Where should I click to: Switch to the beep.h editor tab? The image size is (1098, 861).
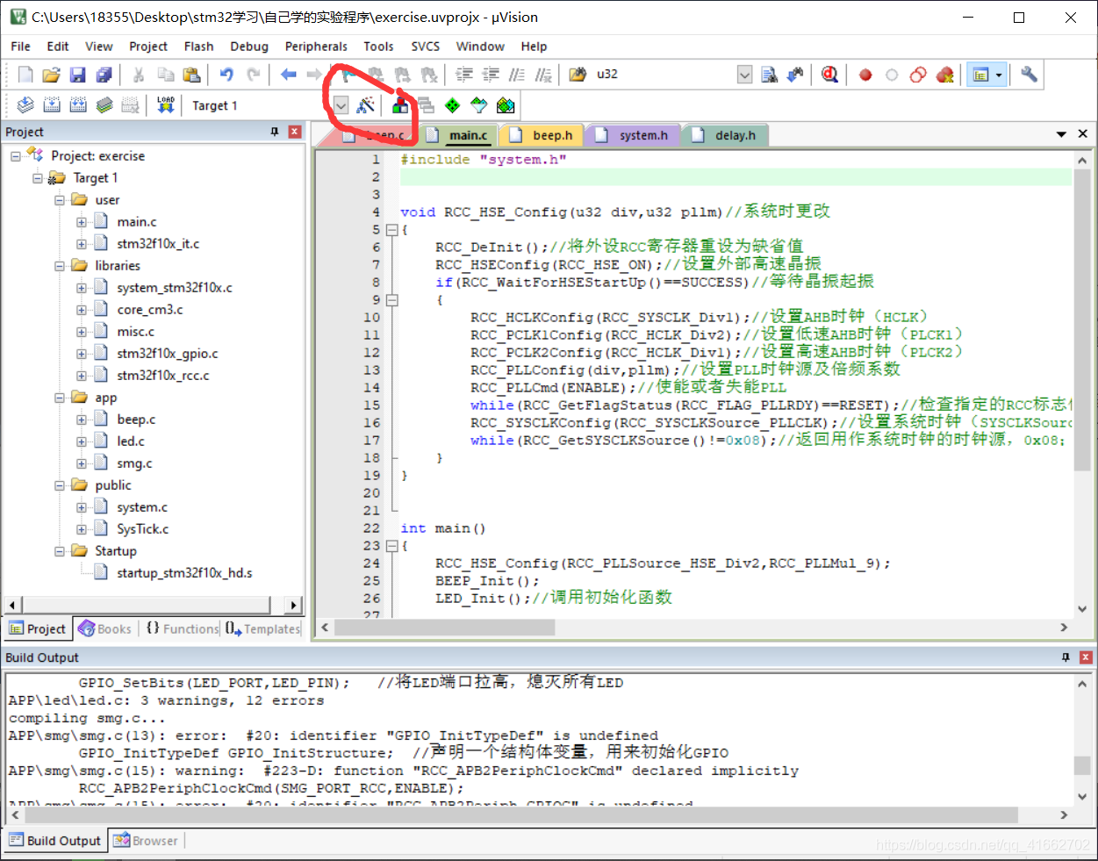pyautogui.click(x=542, y=135)
